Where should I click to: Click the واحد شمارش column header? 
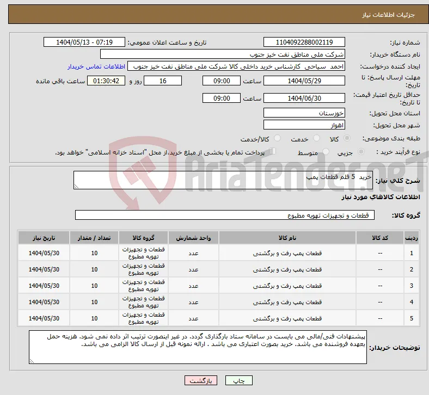[x=193, y=238]
